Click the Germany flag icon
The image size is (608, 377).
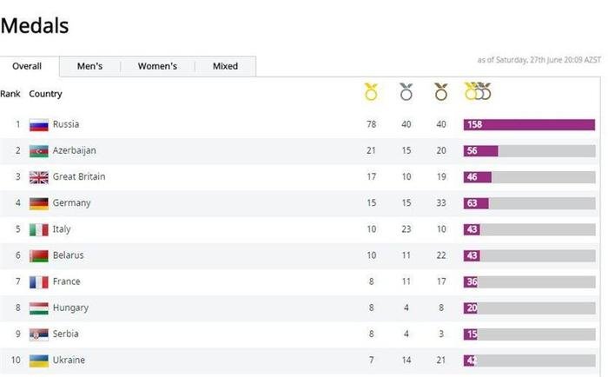(38, 203)
